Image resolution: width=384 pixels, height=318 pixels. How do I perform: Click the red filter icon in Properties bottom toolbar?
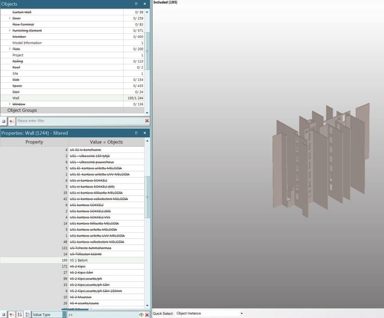click(12, 315)
